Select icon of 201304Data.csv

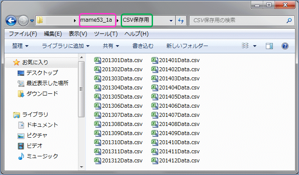[98, 88]
